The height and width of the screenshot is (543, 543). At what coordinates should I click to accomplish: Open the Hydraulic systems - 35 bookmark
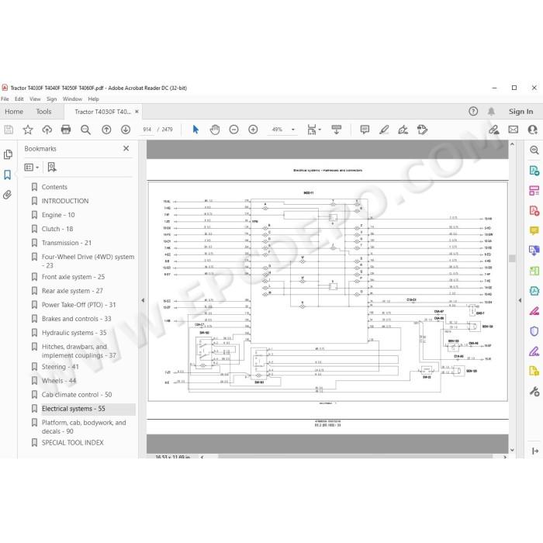pos(74,333)
